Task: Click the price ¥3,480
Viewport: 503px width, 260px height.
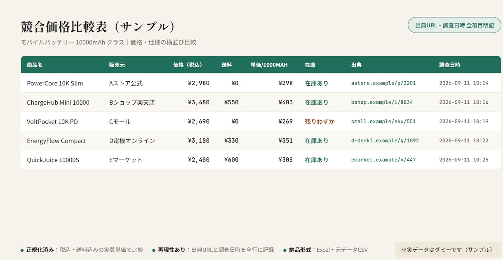Action: (x=199, y=103)
